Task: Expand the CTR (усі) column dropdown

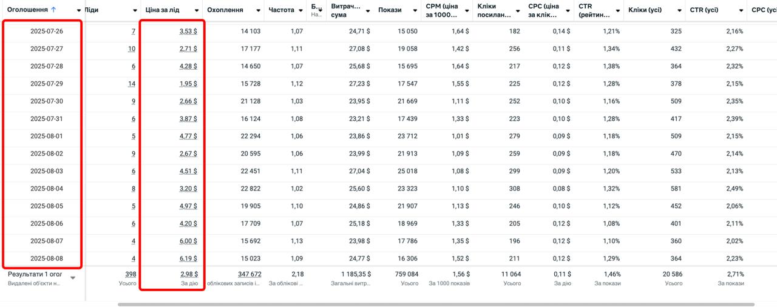Action: point(741,10)
